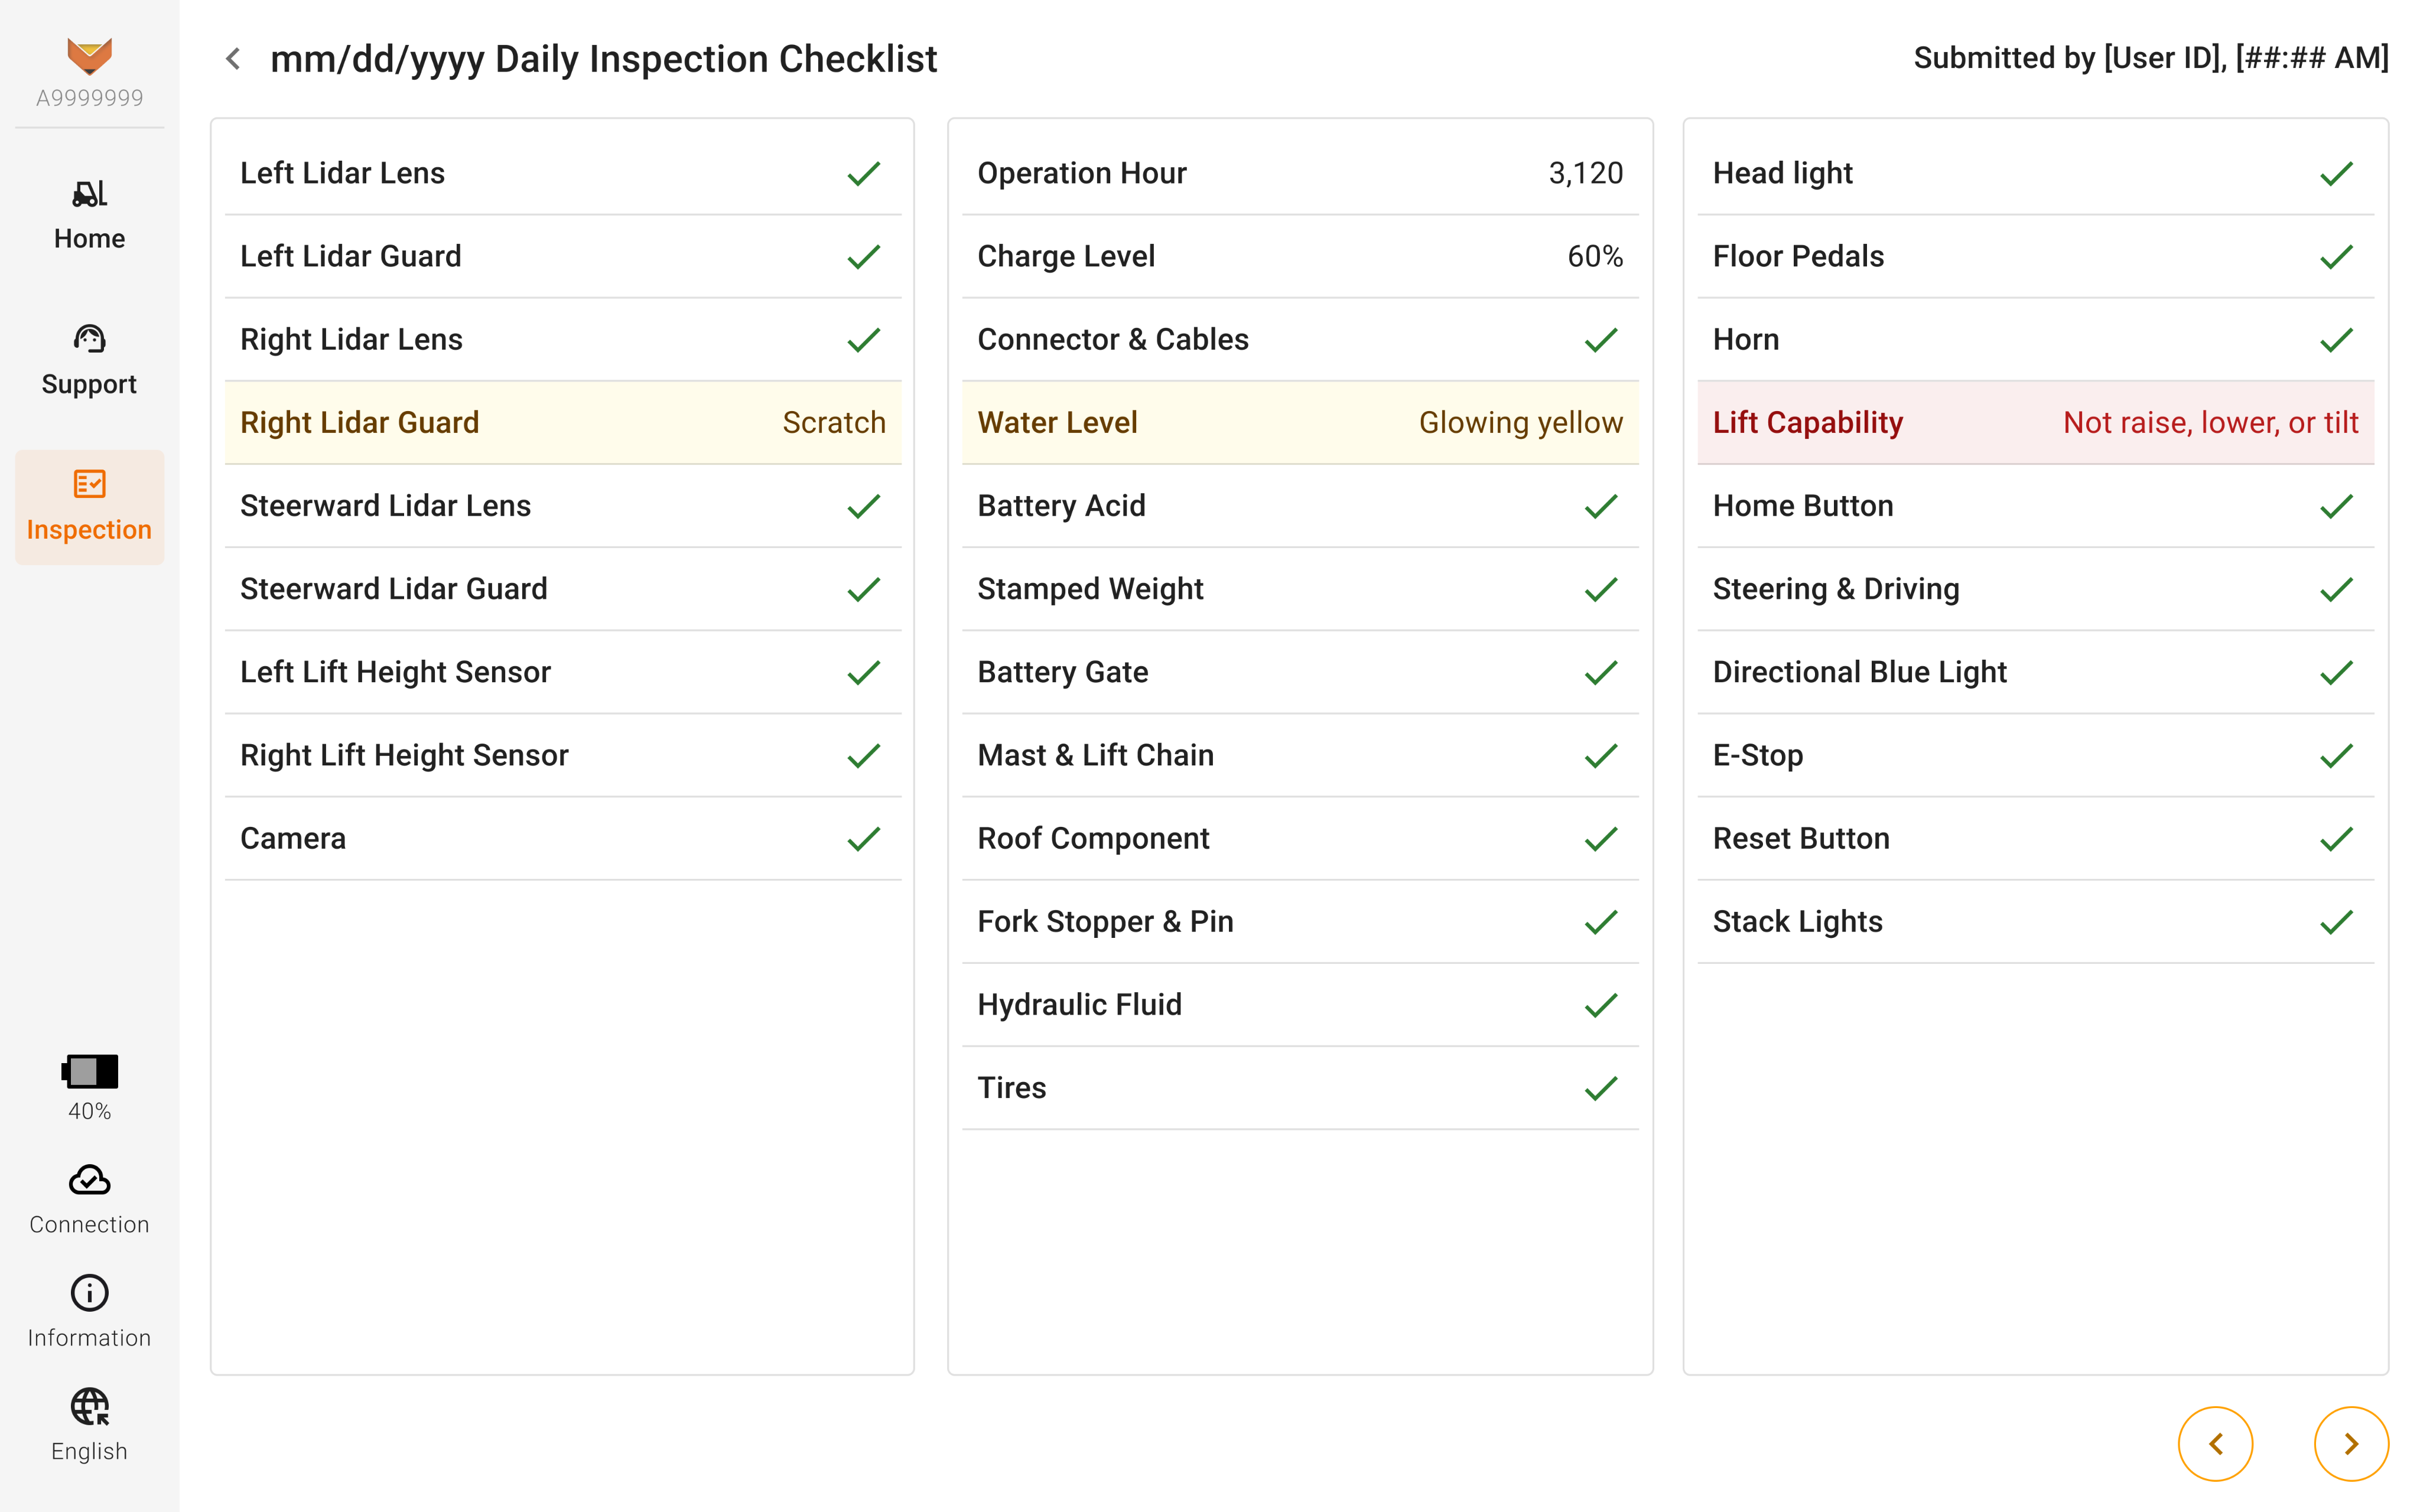The width and height of the screenshot is (2420, 1512).
Task: Change language via English globe icon
Action: [x=89, y=1406]
